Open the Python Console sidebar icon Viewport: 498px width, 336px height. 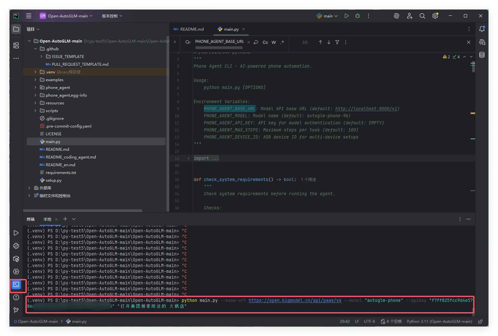[x=16, y=246]
